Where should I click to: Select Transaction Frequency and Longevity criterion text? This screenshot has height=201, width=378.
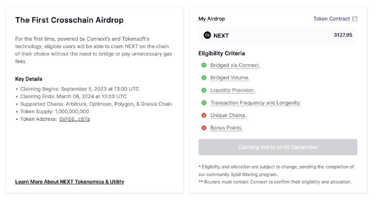point(256,103)
